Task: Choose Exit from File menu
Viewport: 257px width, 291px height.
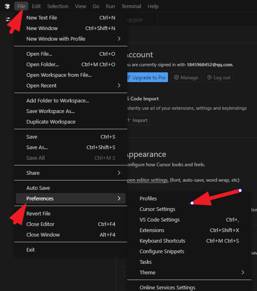Action: 71,250
